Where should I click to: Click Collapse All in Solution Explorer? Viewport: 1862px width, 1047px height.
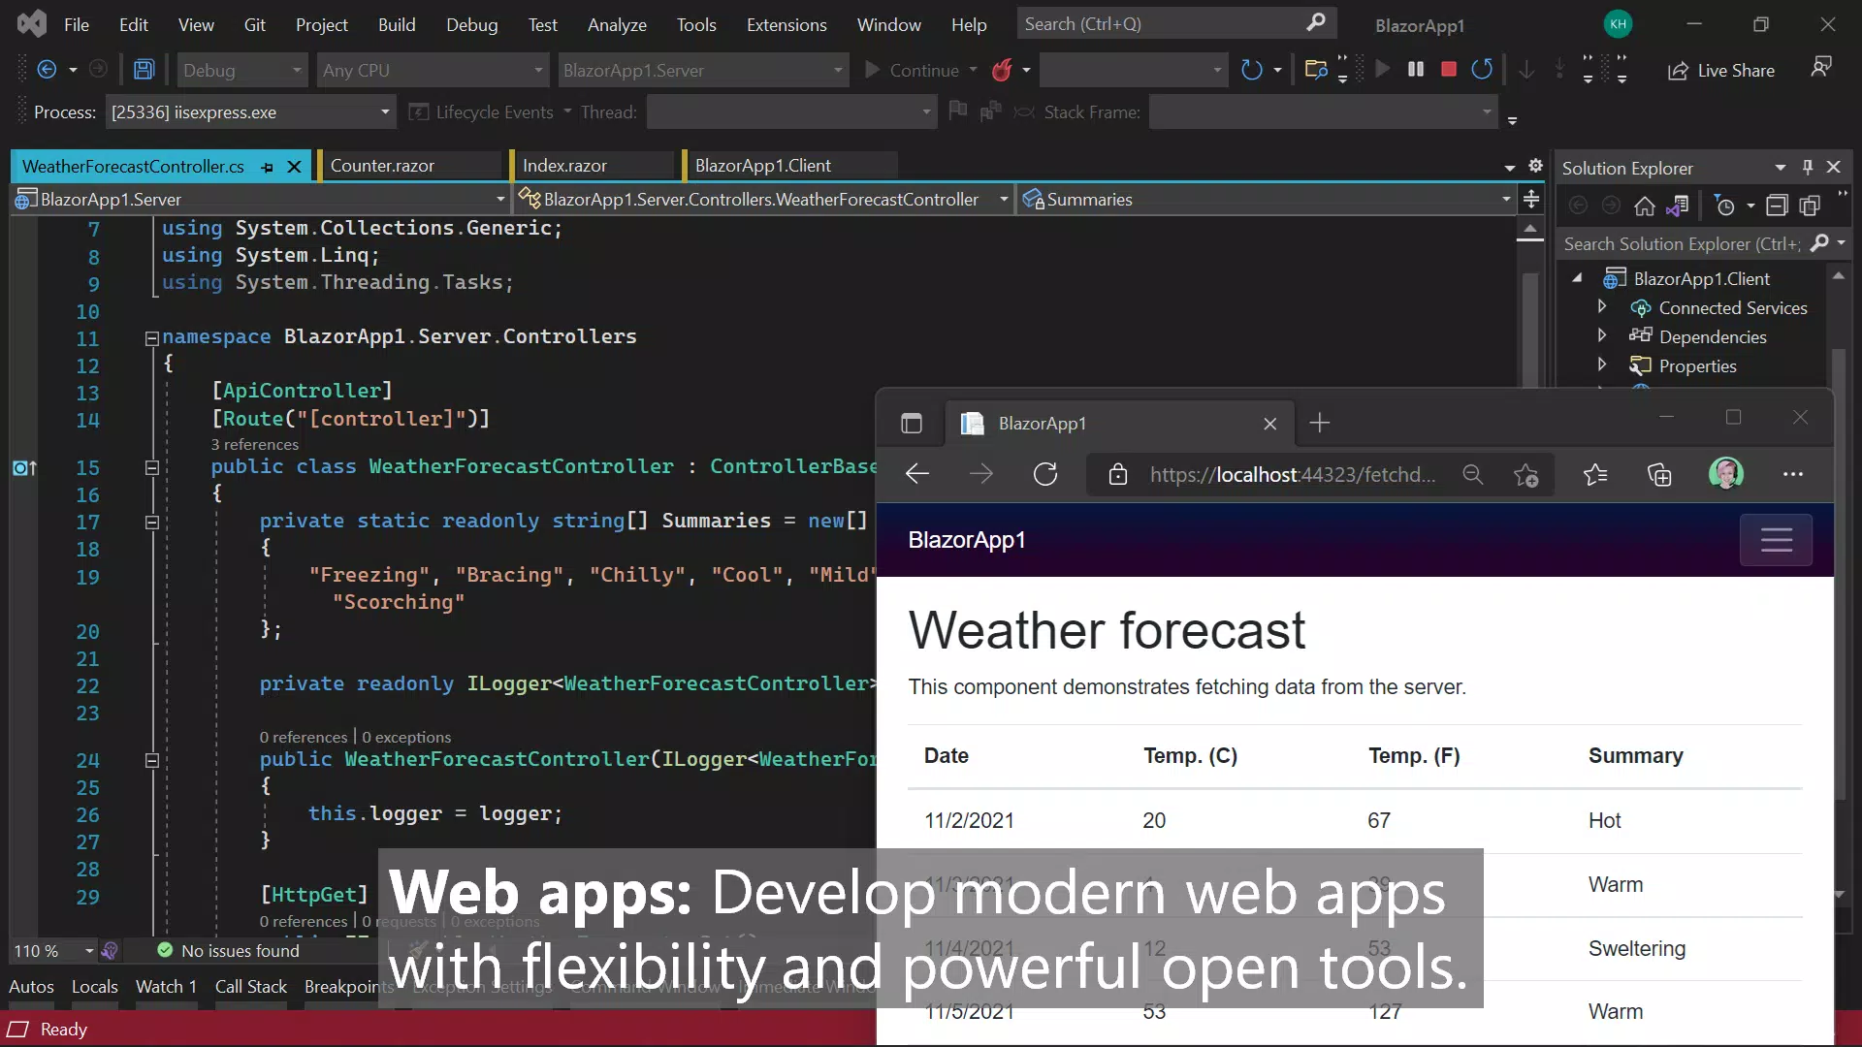(x=1777, y=206)
